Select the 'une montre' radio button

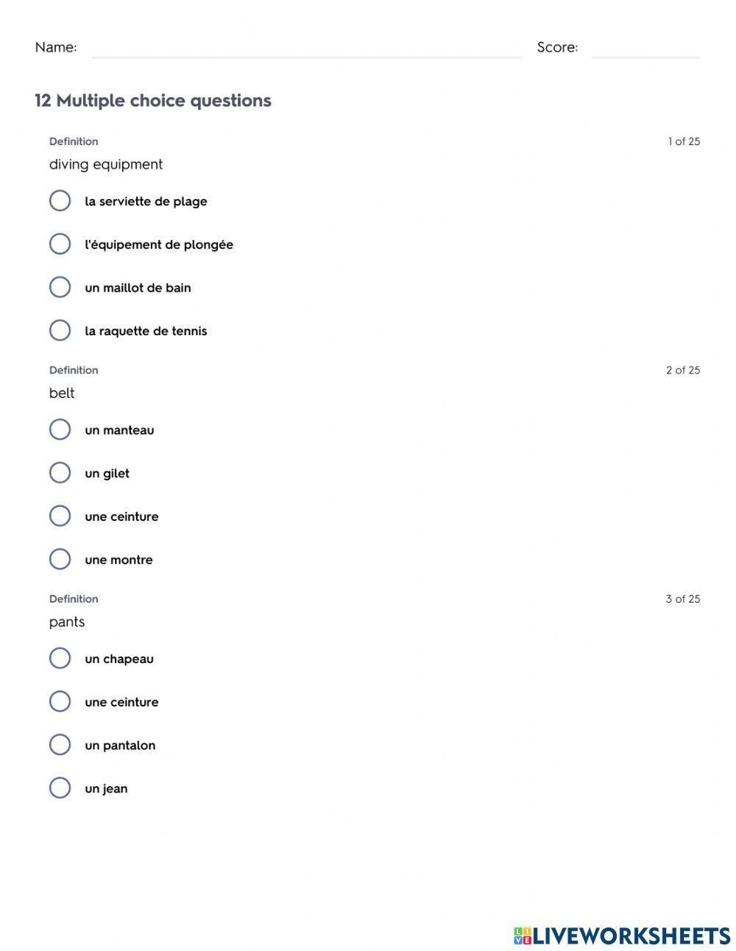tap(60, 559)
